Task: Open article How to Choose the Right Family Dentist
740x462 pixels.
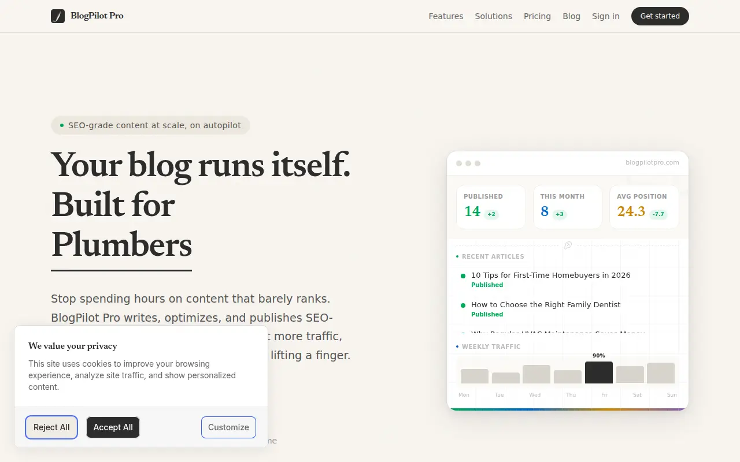Action: pyautogui.click(x=546, y=305)
